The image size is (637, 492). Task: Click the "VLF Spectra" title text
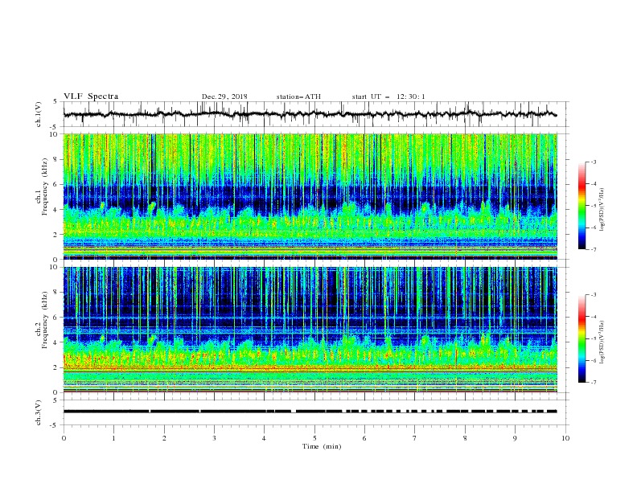[91, 96]
